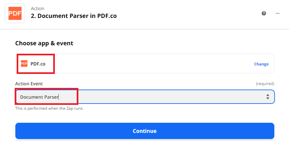Click the "(required)" indicator text
The width and height of the screenshot is (289, 141).
pos(265,84)
